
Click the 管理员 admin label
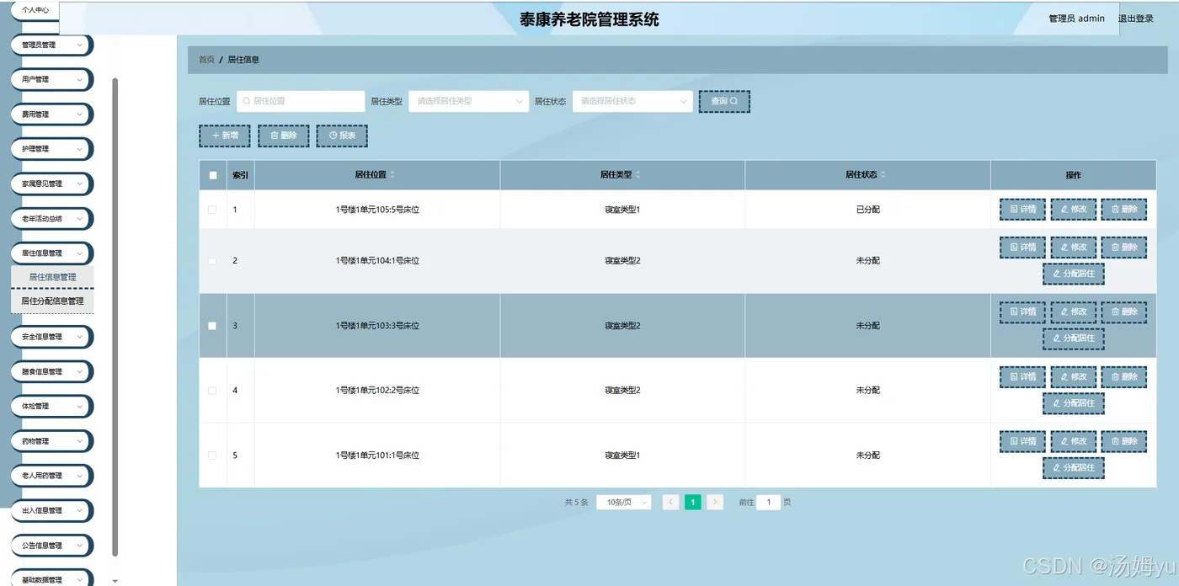pos(1076,19)
